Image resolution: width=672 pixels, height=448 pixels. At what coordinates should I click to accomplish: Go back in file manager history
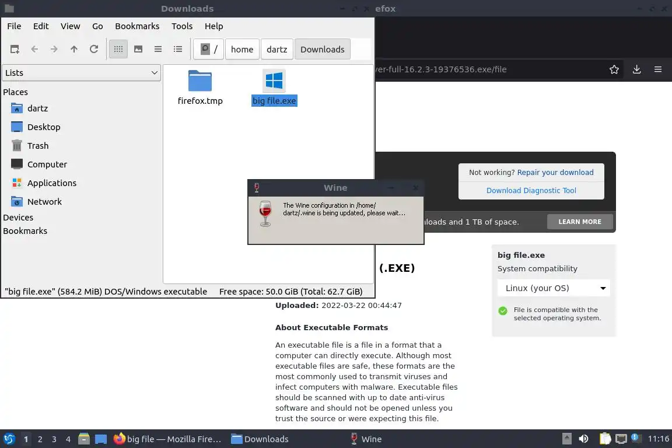[35, 50]
